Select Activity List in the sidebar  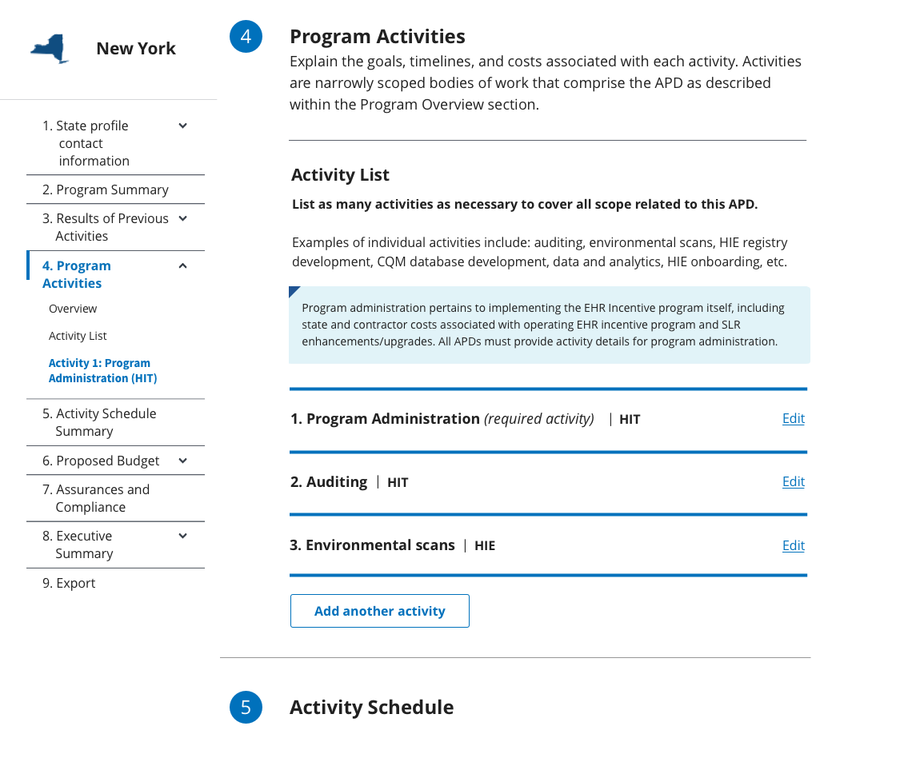(77, 335)
